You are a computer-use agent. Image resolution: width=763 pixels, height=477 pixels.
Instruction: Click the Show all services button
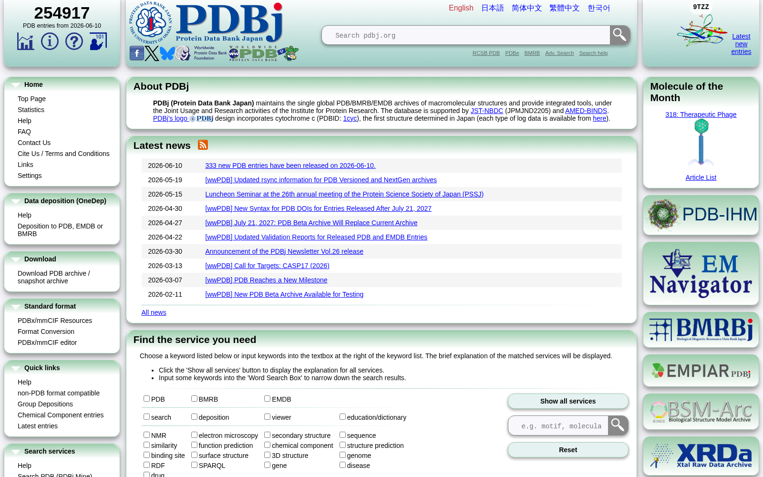coord(568,401)
